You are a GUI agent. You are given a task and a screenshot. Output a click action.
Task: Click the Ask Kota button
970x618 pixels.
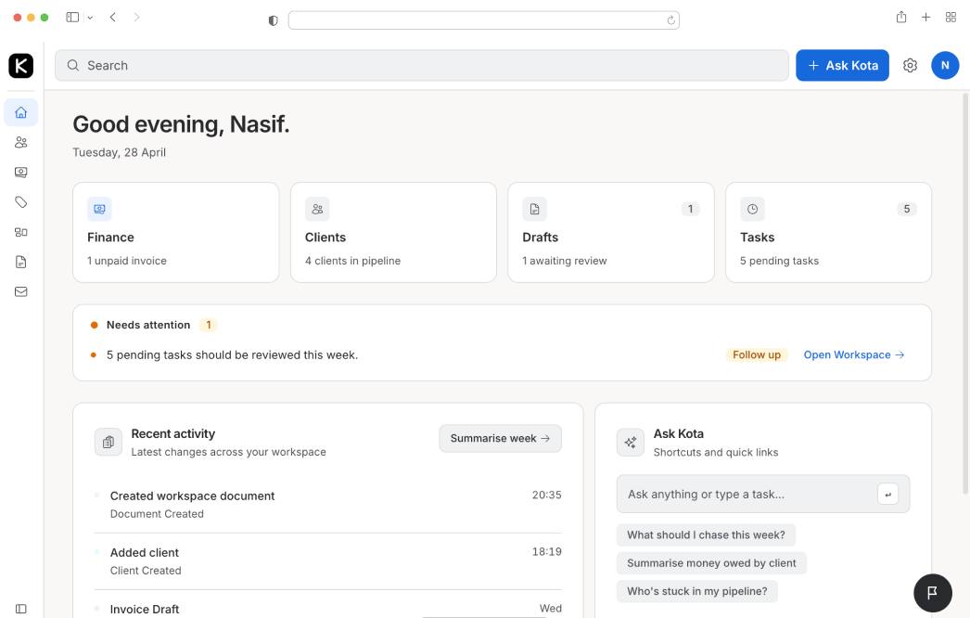842,66
